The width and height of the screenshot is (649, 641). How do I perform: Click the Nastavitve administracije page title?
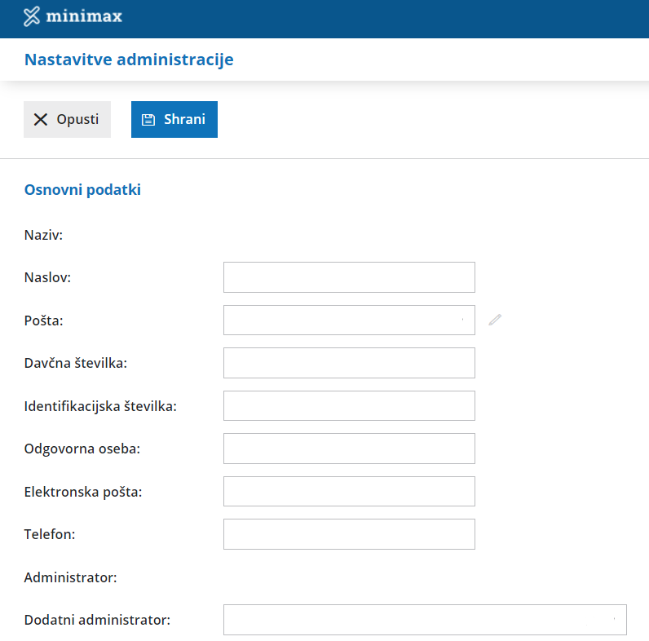(129, 60)
